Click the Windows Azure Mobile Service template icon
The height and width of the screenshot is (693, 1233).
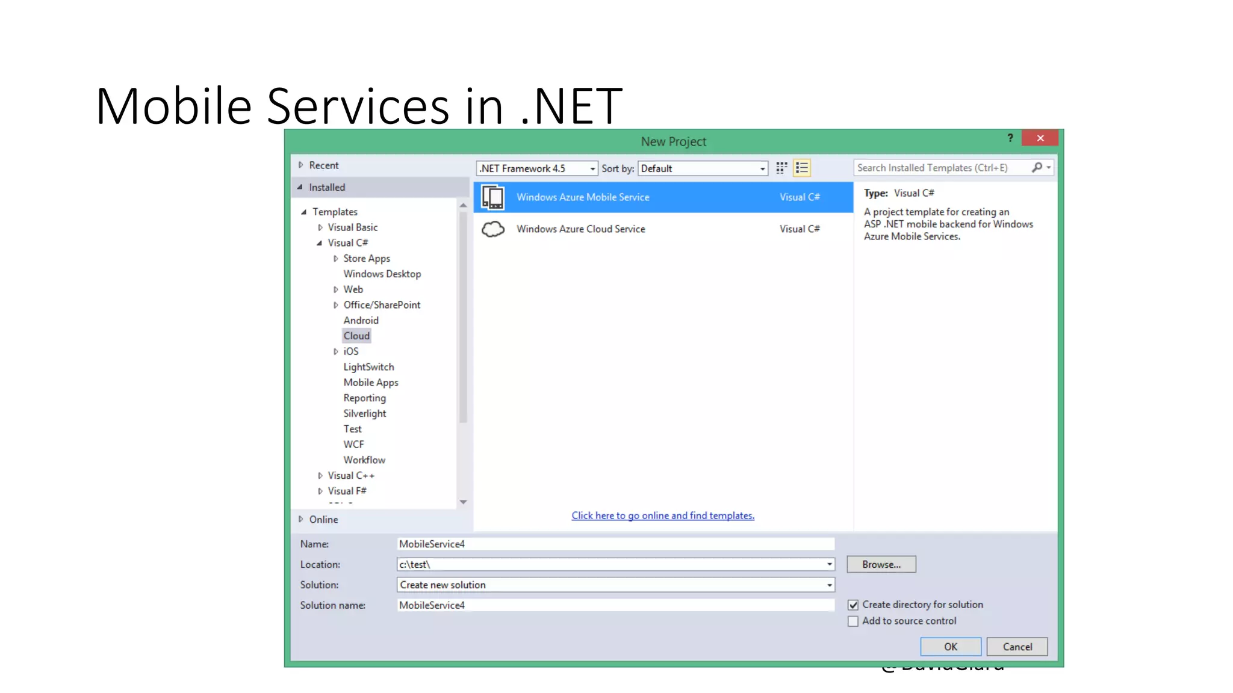coord(493,197)
